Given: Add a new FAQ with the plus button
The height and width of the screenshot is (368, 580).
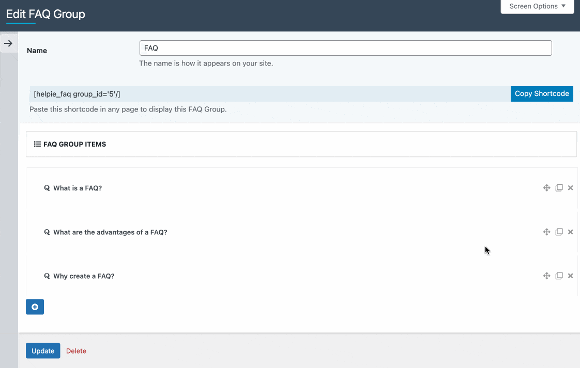Looking at the screenshot, I should [x=35, y=307].
